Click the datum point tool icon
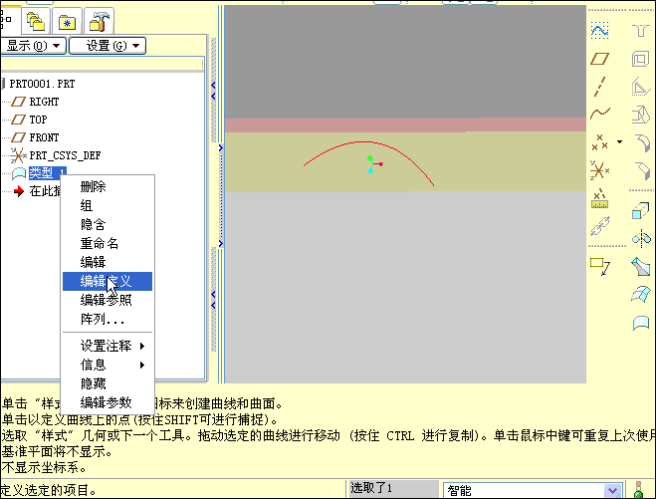 click(x=599, y=141)
